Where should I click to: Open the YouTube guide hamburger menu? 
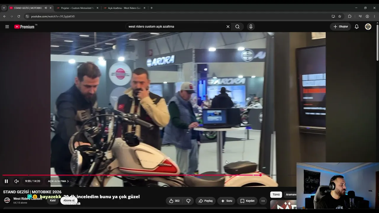coord(7,27)
